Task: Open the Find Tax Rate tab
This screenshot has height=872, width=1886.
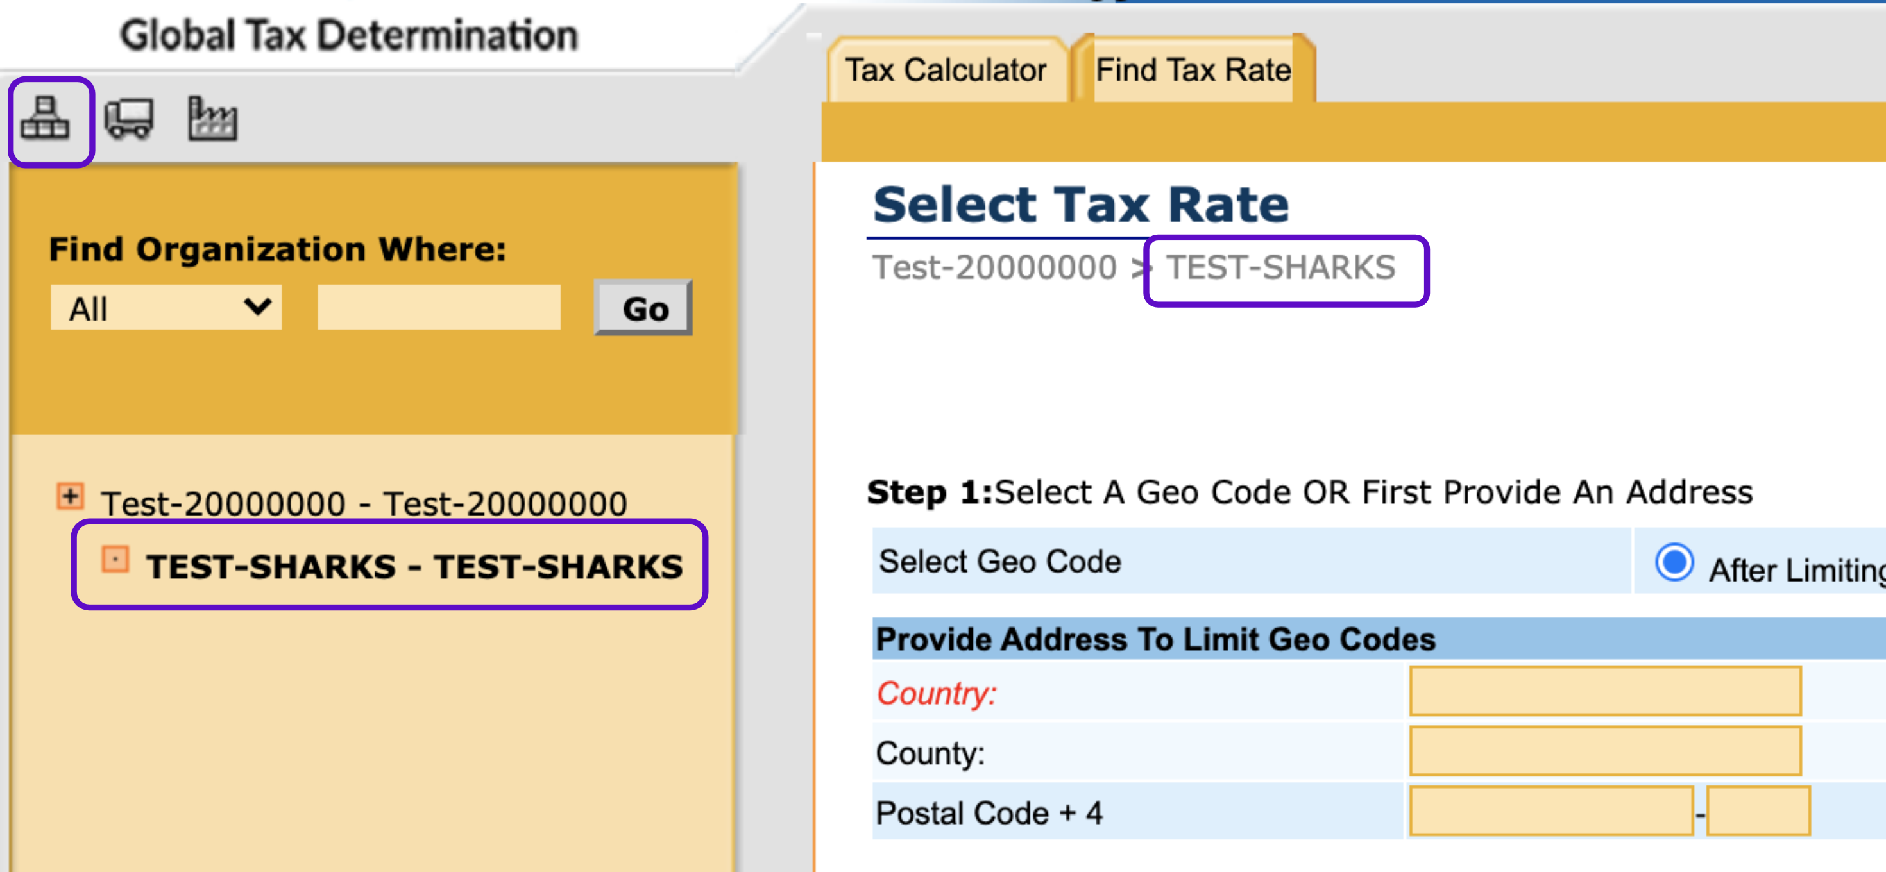Action: pyautogui.click(x=1193, y=71)
